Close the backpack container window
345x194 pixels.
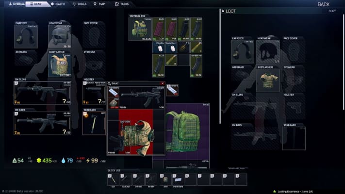point(163,83)
